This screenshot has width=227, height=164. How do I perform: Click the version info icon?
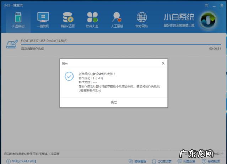tap(9, 161)
